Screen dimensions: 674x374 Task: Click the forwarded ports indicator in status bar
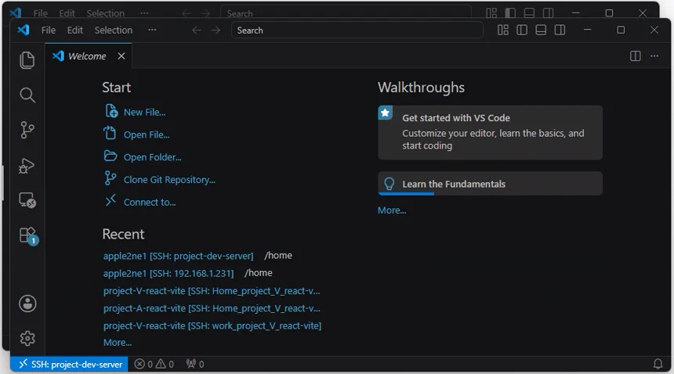(x=194, y=364)
